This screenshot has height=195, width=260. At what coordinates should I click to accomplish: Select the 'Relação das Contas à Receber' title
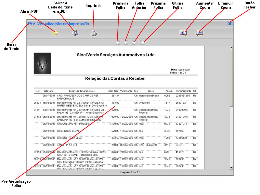[x=116, y=78]
